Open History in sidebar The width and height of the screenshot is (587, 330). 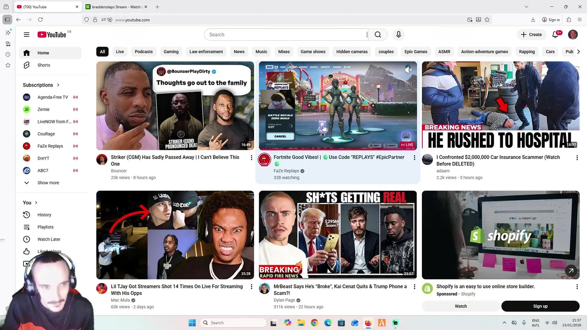click(x=50, y=214)
